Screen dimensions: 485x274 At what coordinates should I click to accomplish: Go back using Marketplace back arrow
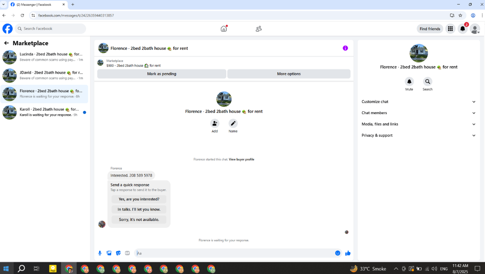(x=7, y=43)
